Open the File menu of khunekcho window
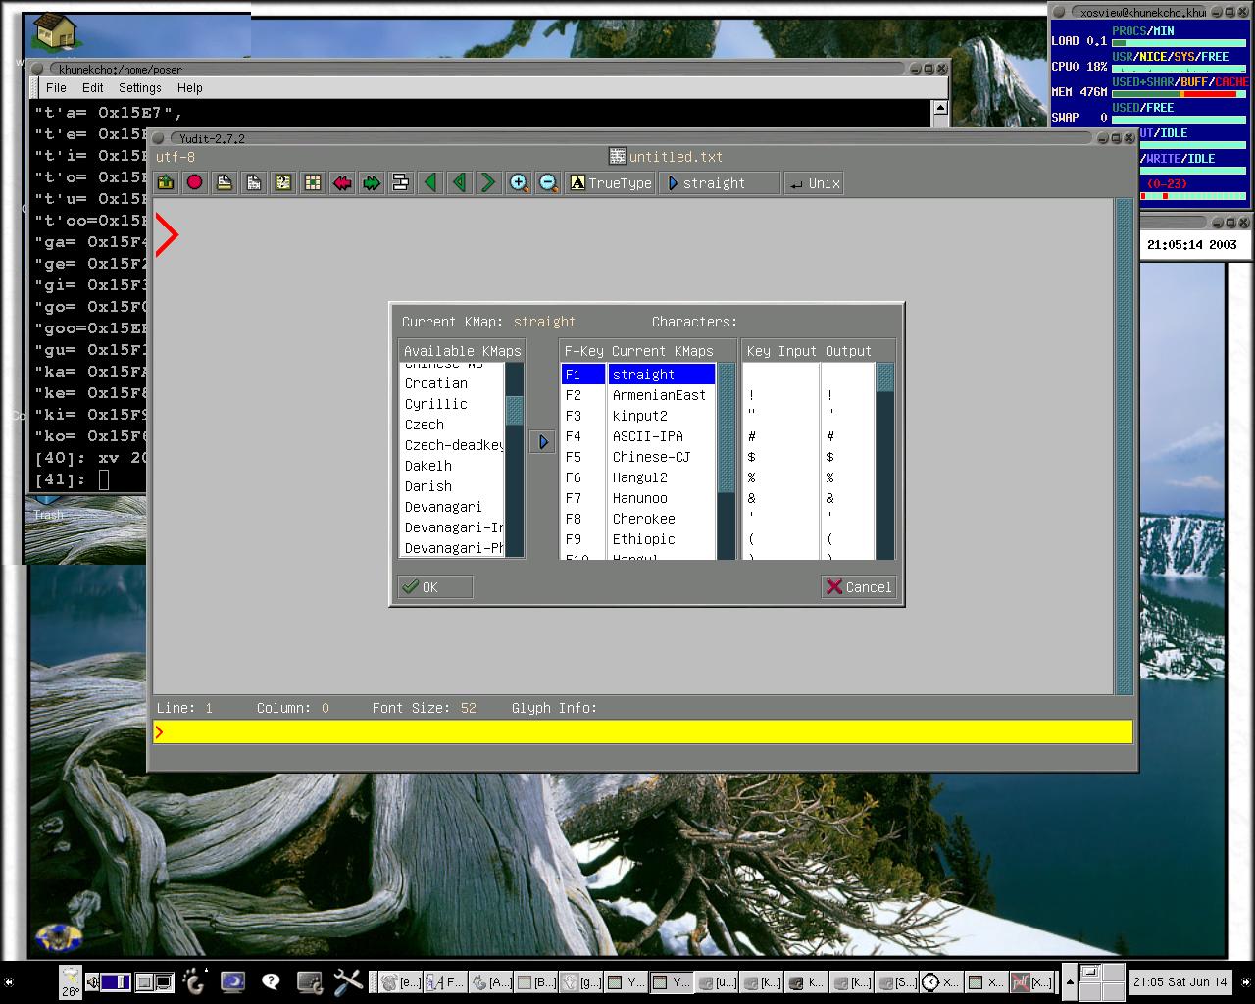Image resolution: width=1255 pixels, height=1004 pixels. pyautogui.click(x=56, y=88)
